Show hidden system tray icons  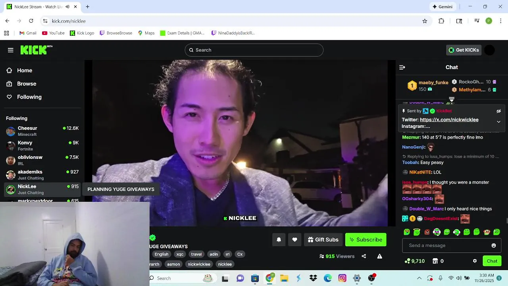pyautogui.click(x=419, y=278)
